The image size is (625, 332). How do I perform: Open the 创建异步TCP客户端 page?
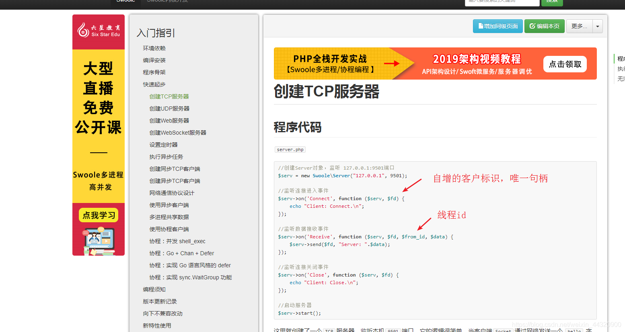[x=175, y=181]
